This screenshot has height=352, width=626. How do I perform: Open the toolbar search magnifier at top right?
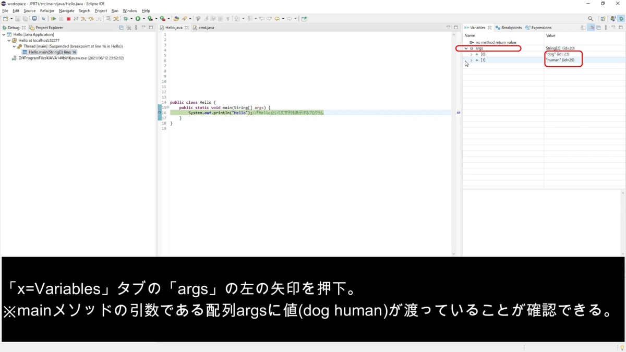click(591, 19)
